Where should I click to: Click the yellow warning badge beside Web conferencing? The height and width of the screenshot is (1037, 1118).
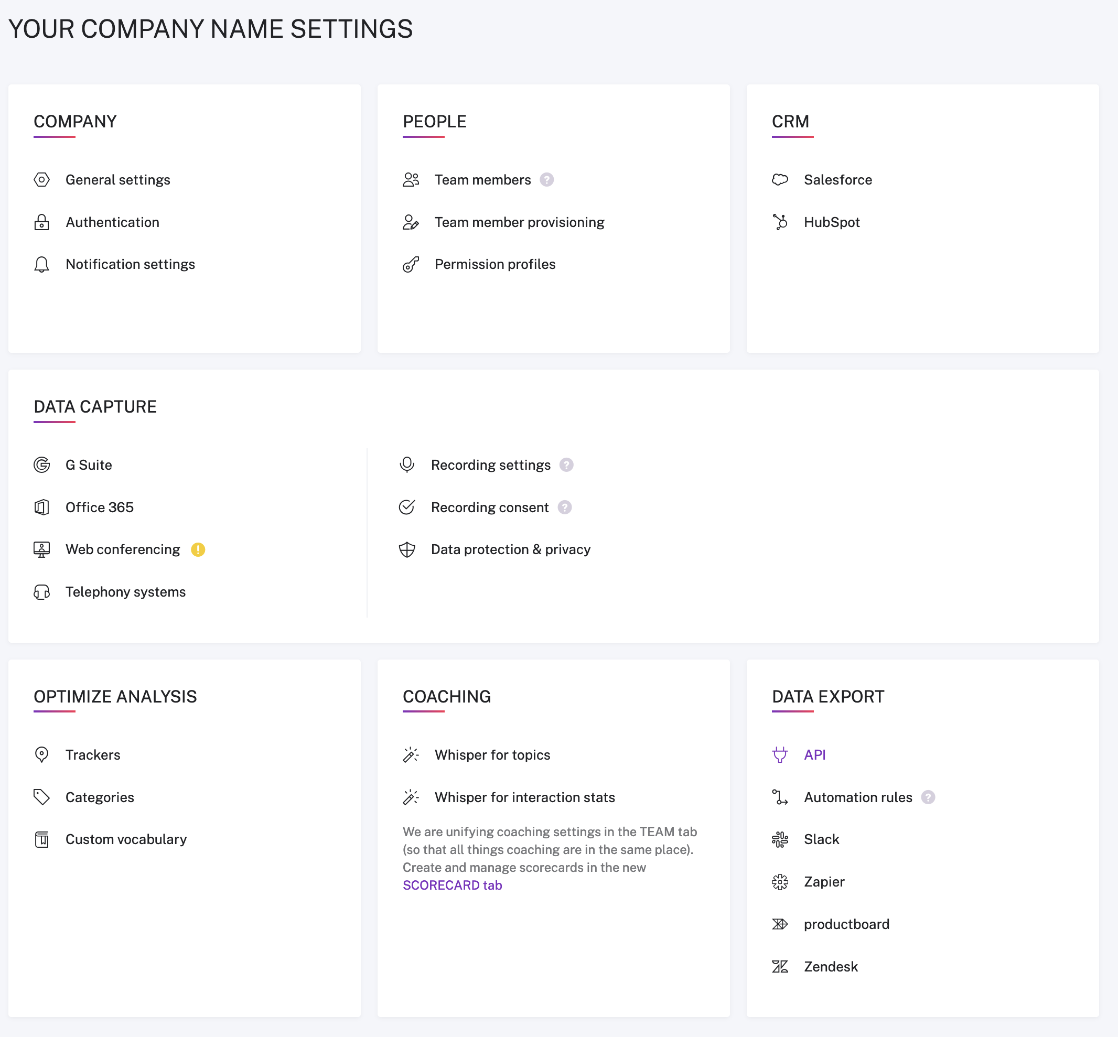(198, 549)
